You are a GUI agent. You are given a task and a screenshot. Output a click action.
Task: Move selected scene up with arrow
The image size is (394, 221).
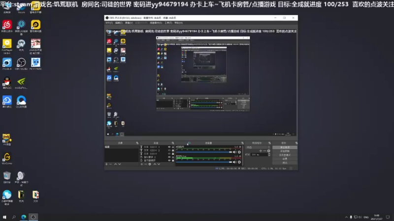click(116, 164)
